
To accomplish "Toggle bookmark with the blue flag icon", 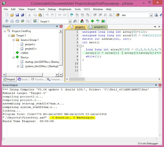I will coord(72,15).
